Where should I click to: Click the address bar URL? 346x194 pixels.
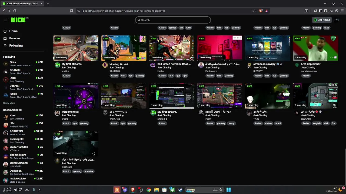pyautogui.click(x=124, y=11)
